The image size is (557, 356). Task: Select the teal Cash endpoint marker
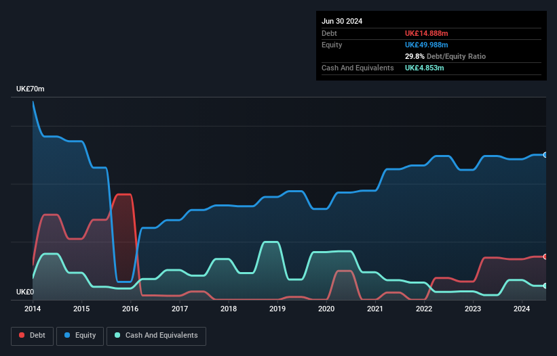point(545,286)
